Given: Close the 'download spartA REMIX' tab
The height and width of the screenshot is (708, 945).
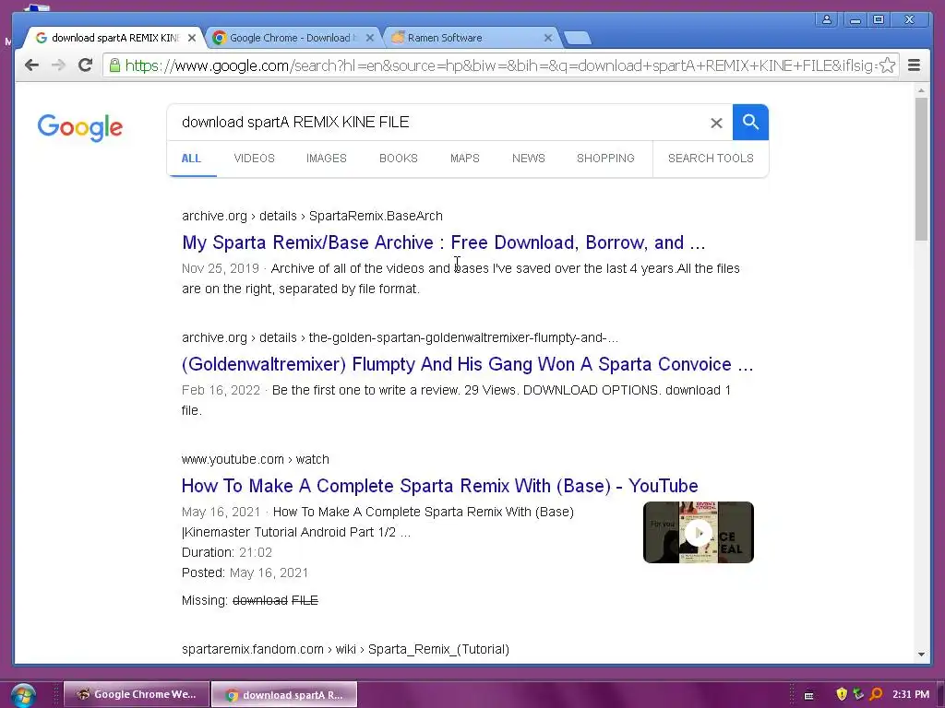Looking at the screenshot, I should point(192,38).
